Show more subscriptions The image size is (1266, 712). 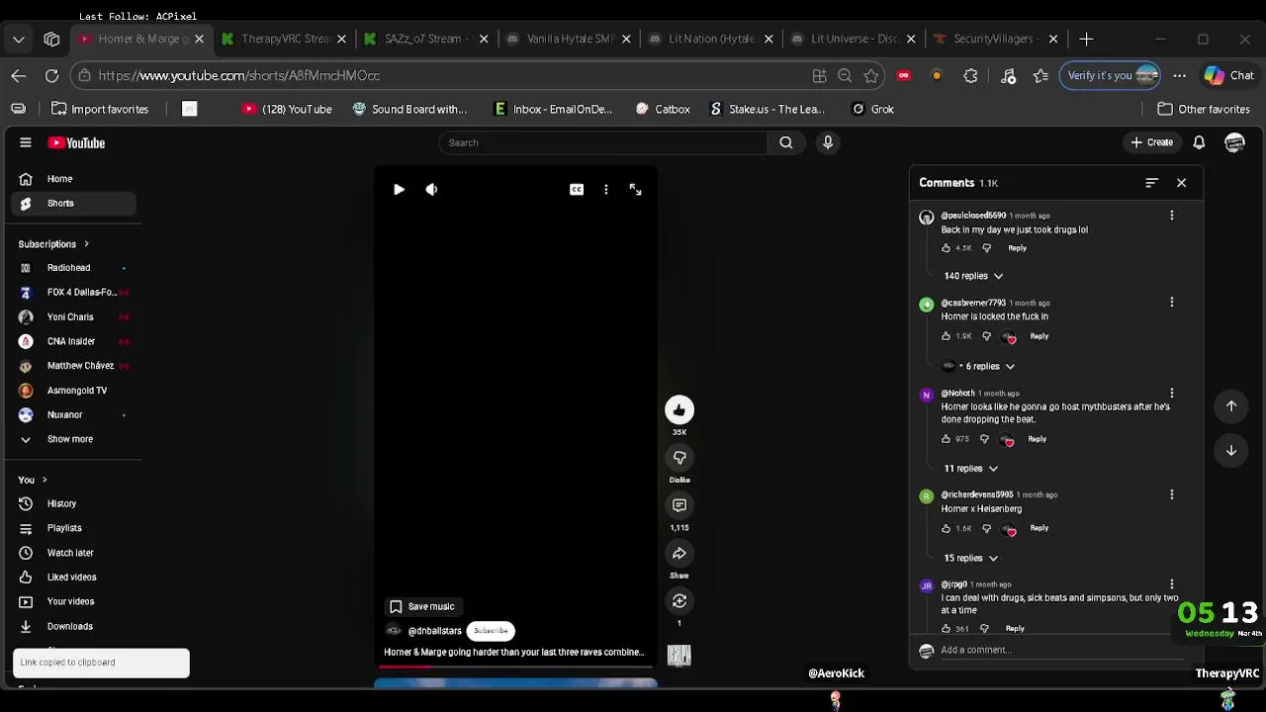coord(74,439)
